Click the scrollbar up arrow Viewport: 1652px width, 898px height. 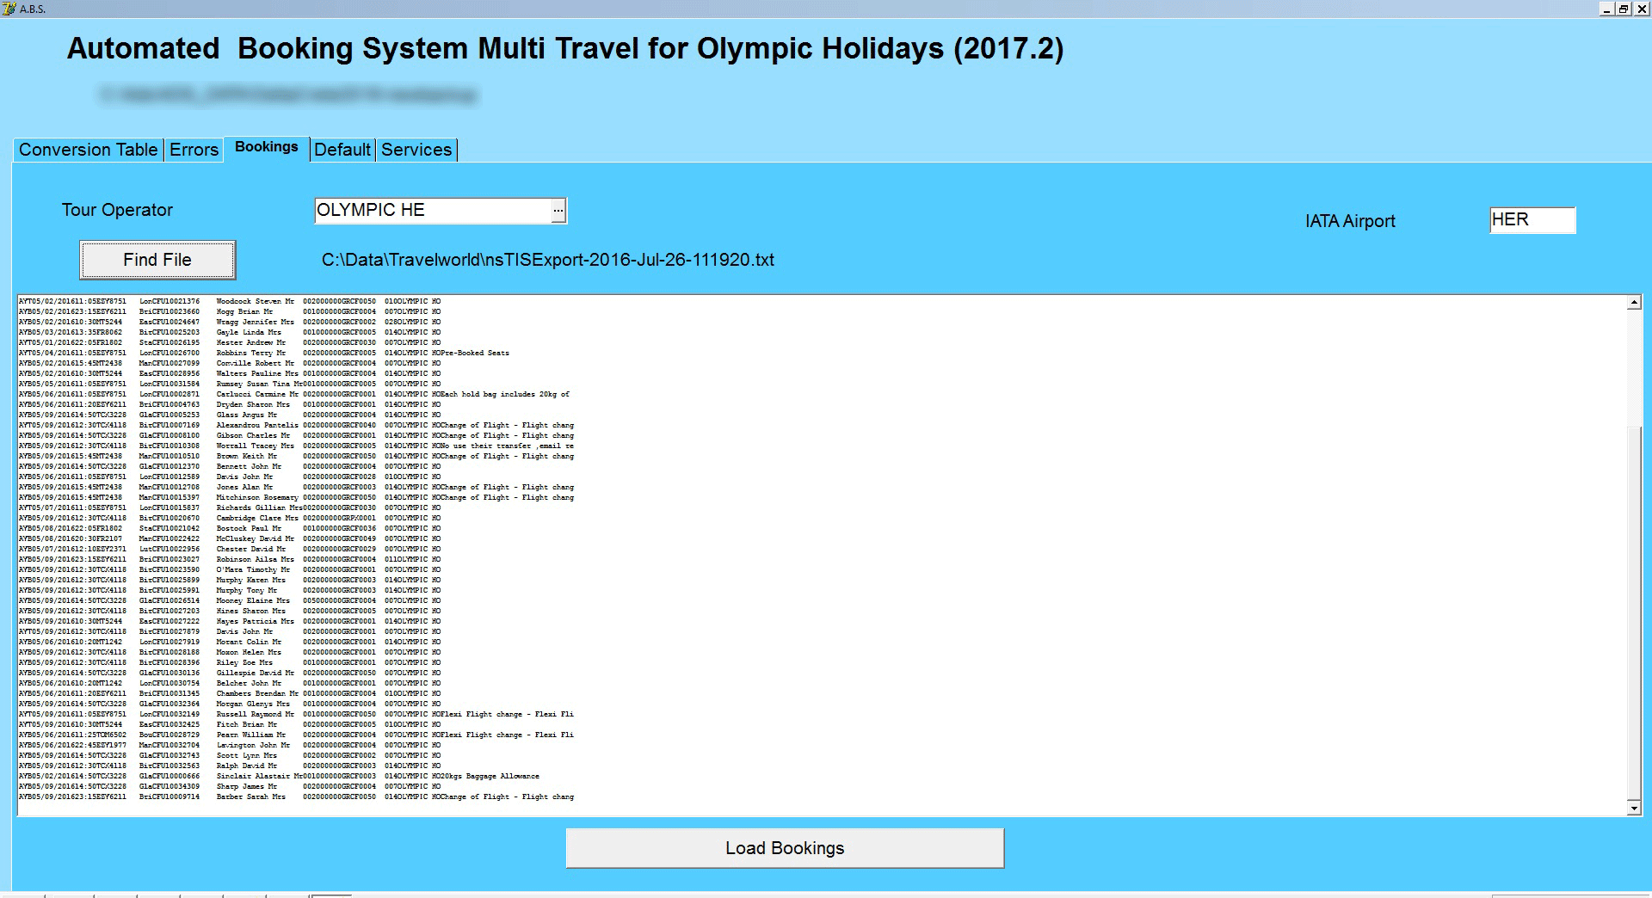(1632, 302)
